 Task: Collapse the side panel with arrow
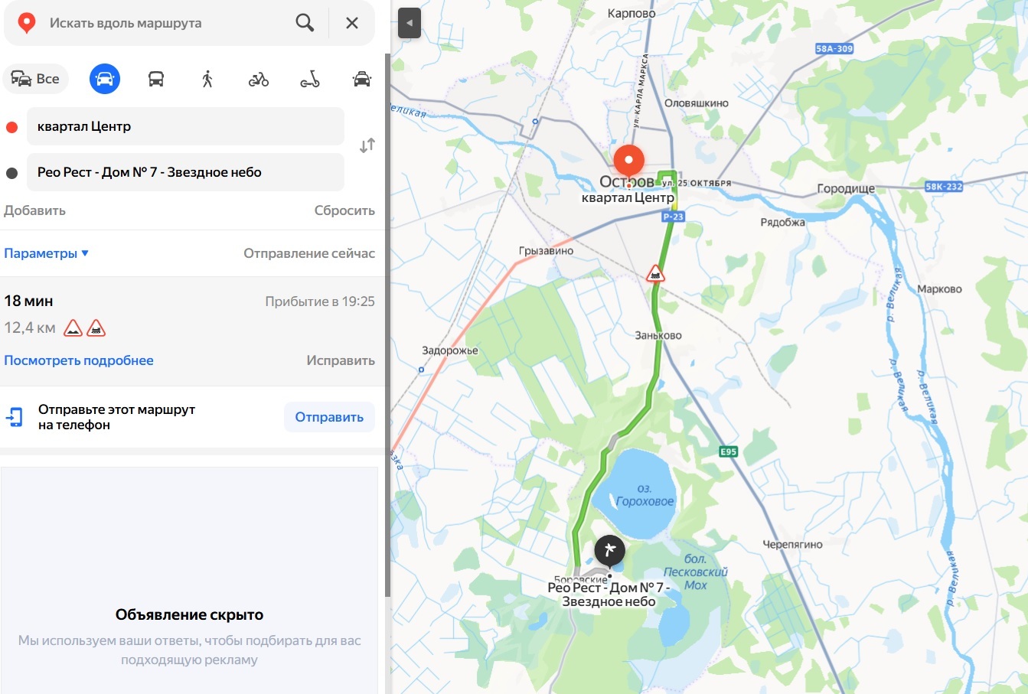[x=410, y=23]
